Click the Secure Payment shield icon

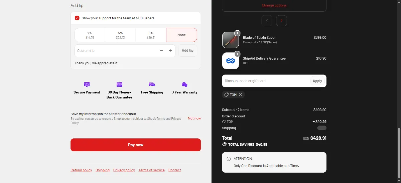click(87, 84)
